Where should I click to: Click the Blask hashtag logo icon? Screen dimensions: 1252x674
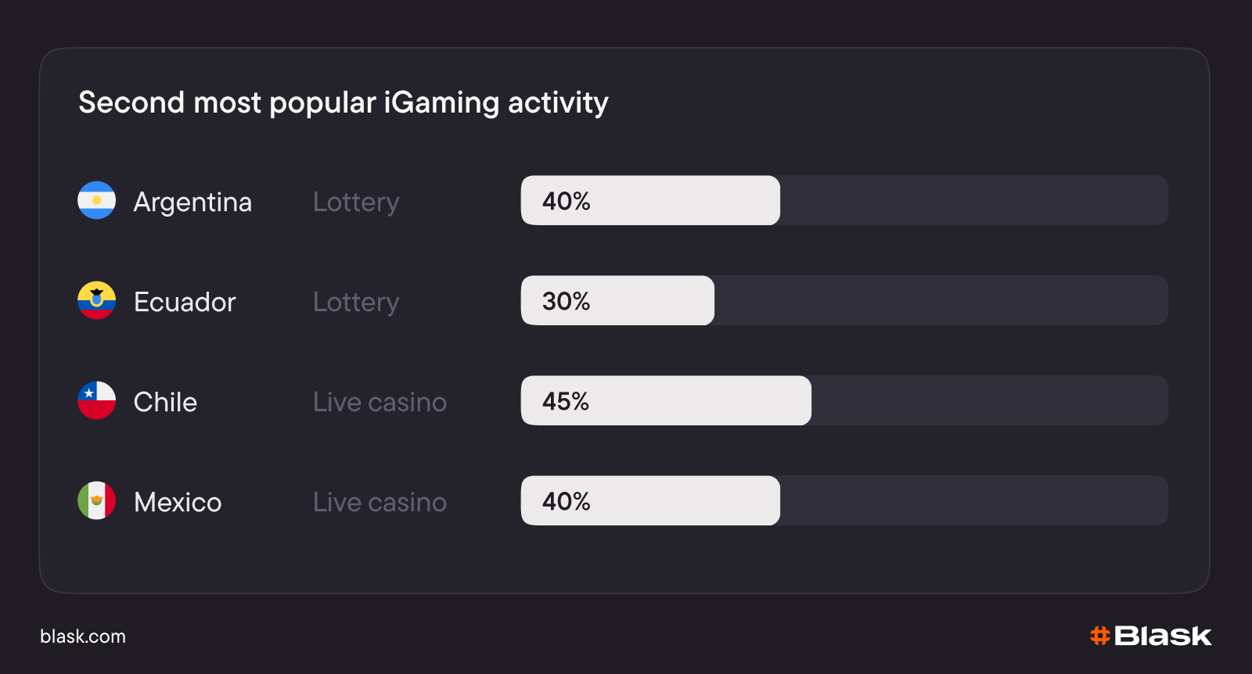[1100, 636]
